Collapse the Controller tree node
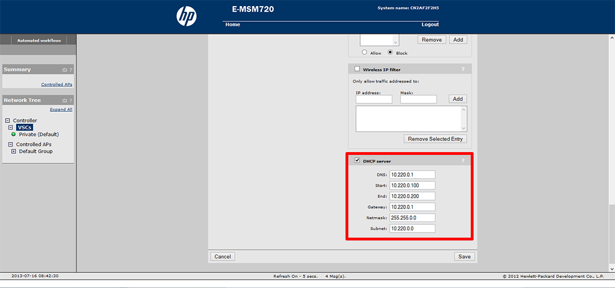Image resolution: width=615 pixels, height=288 pixels. pyautogui.click(x=7, y=120)
